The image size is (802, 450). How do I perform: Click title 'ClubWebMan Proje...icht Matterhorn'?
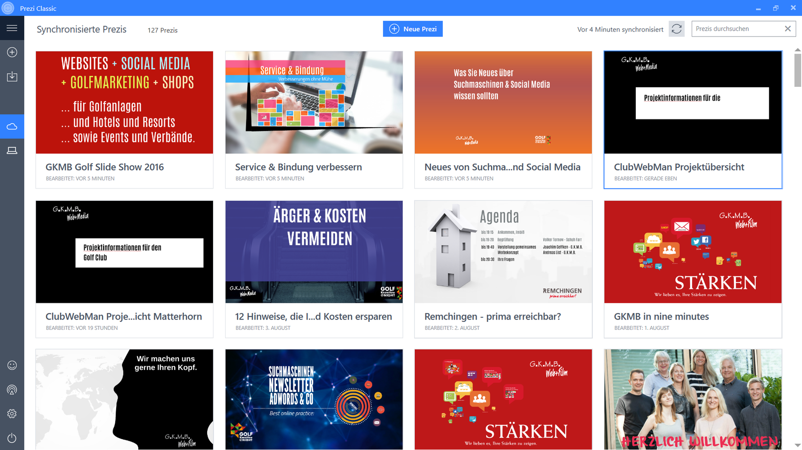[x=123, y=316]
